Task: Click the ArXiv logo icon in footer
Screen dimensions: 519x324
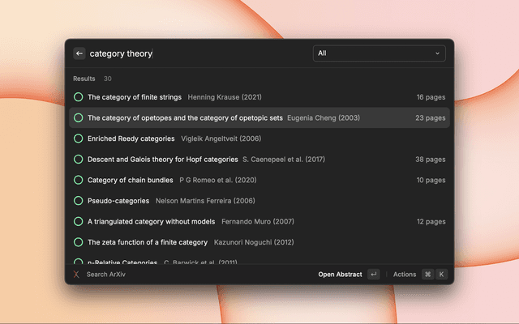Action: (76, 275)
